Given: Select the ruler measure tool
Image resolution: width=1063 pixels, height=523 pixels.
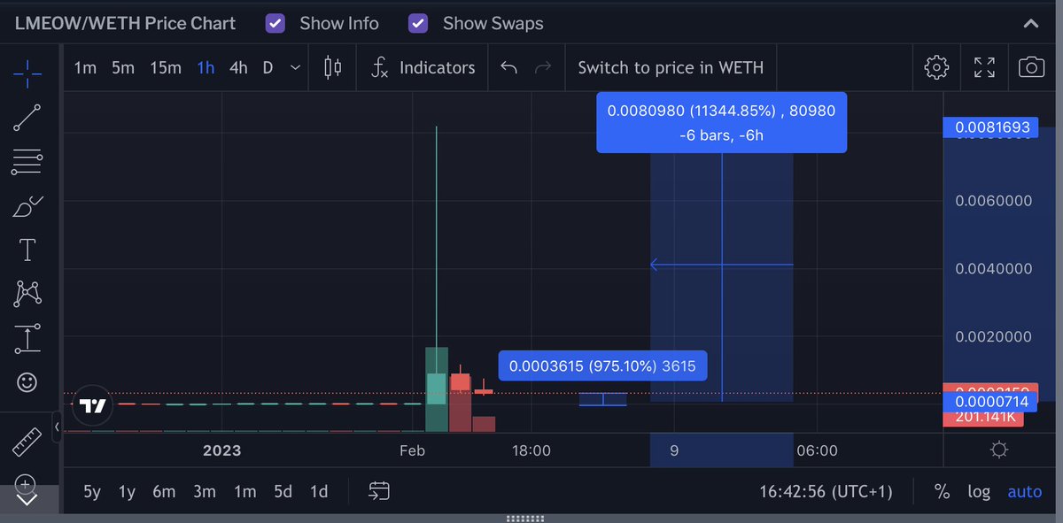Looking at the screenshot, I should pos(27,442).
